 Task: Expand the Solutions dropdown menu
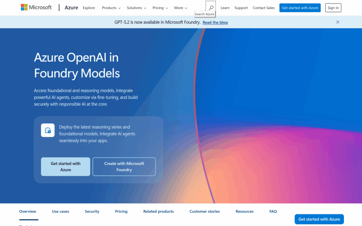pos(136,8)
